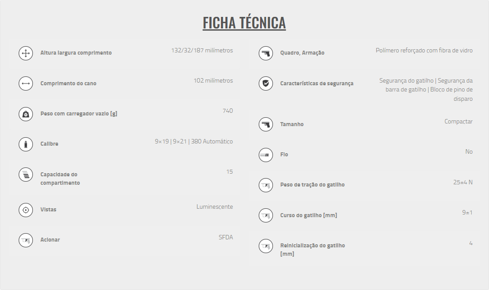
Task: Click the pistol icon beside Tamanho
Action: click(x=266, y=124)
